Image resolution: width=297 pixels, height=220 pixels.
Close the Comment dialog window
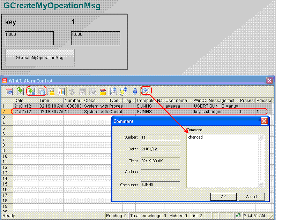tap(264, 121)
